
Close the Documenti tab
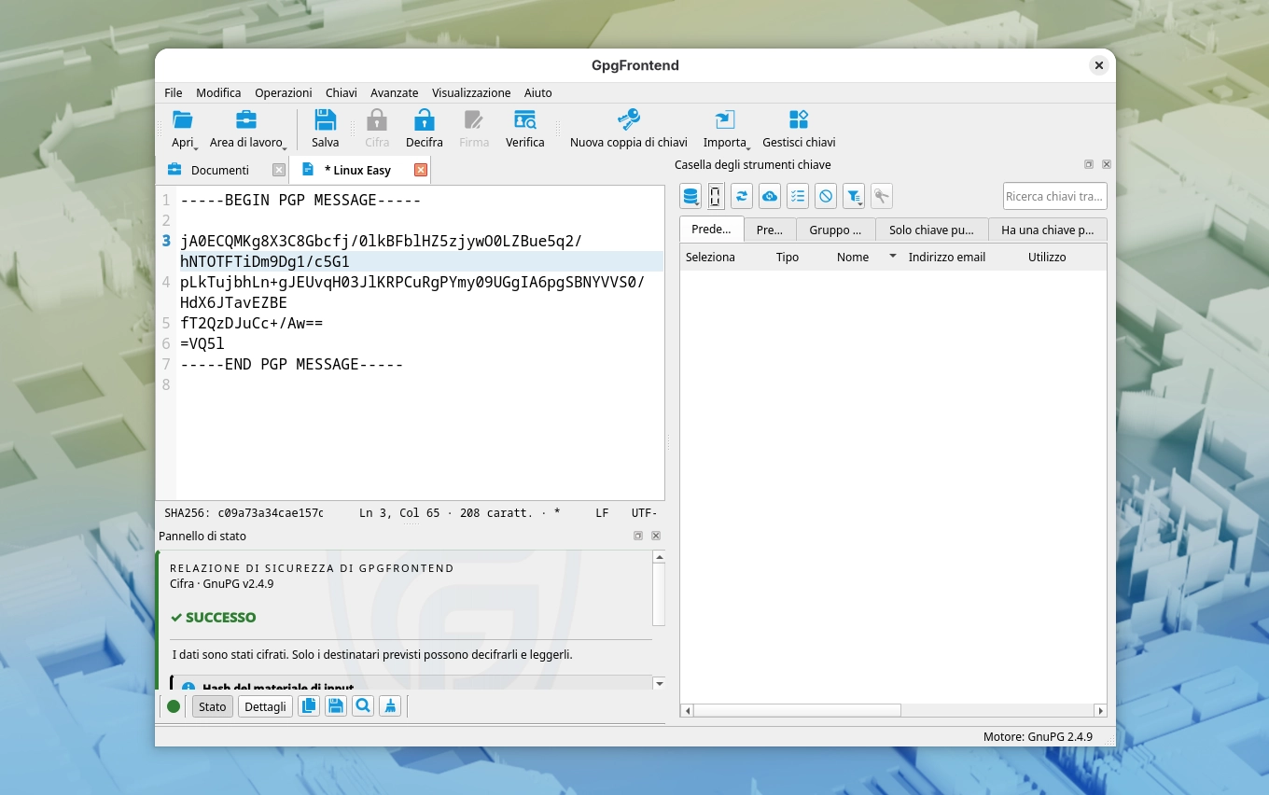(x=279, y=170)
